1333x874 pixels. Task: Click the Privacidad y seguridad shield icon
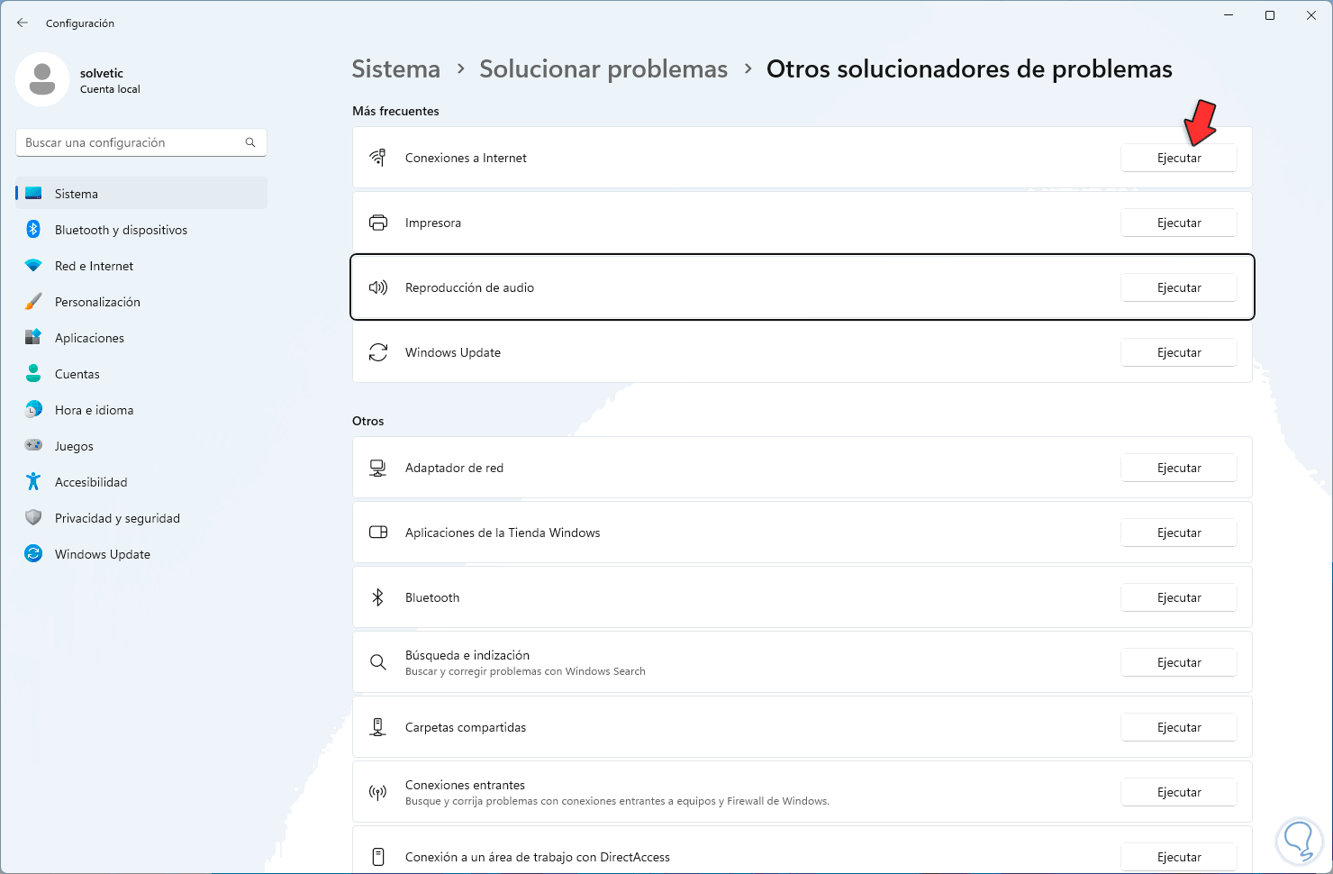[x=33, y=518]
